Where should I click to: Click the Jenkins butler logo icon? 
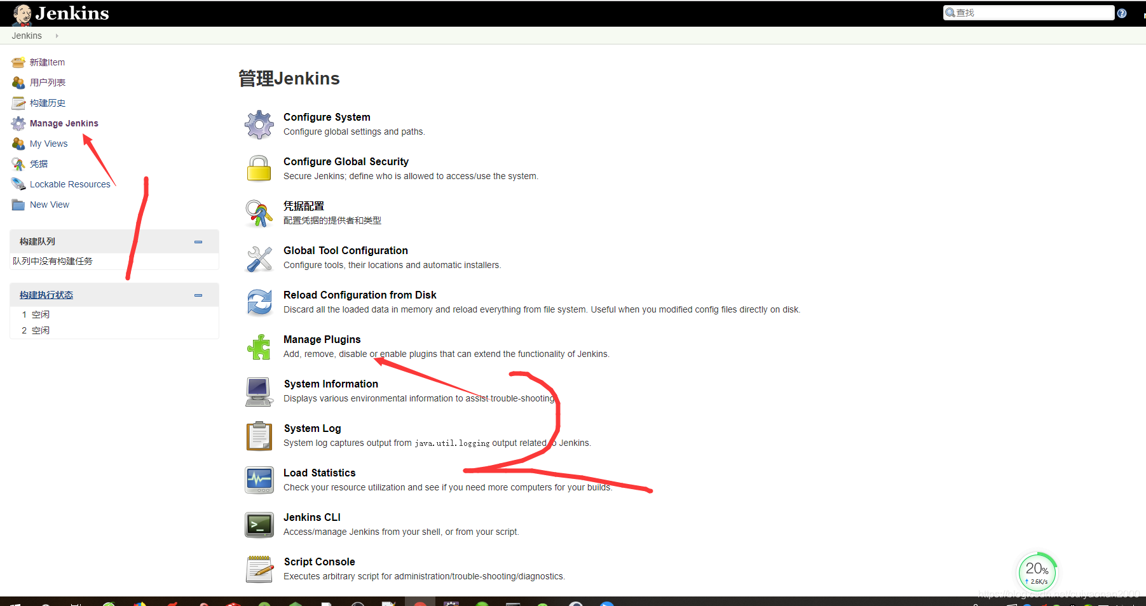[x=22, y=14]
